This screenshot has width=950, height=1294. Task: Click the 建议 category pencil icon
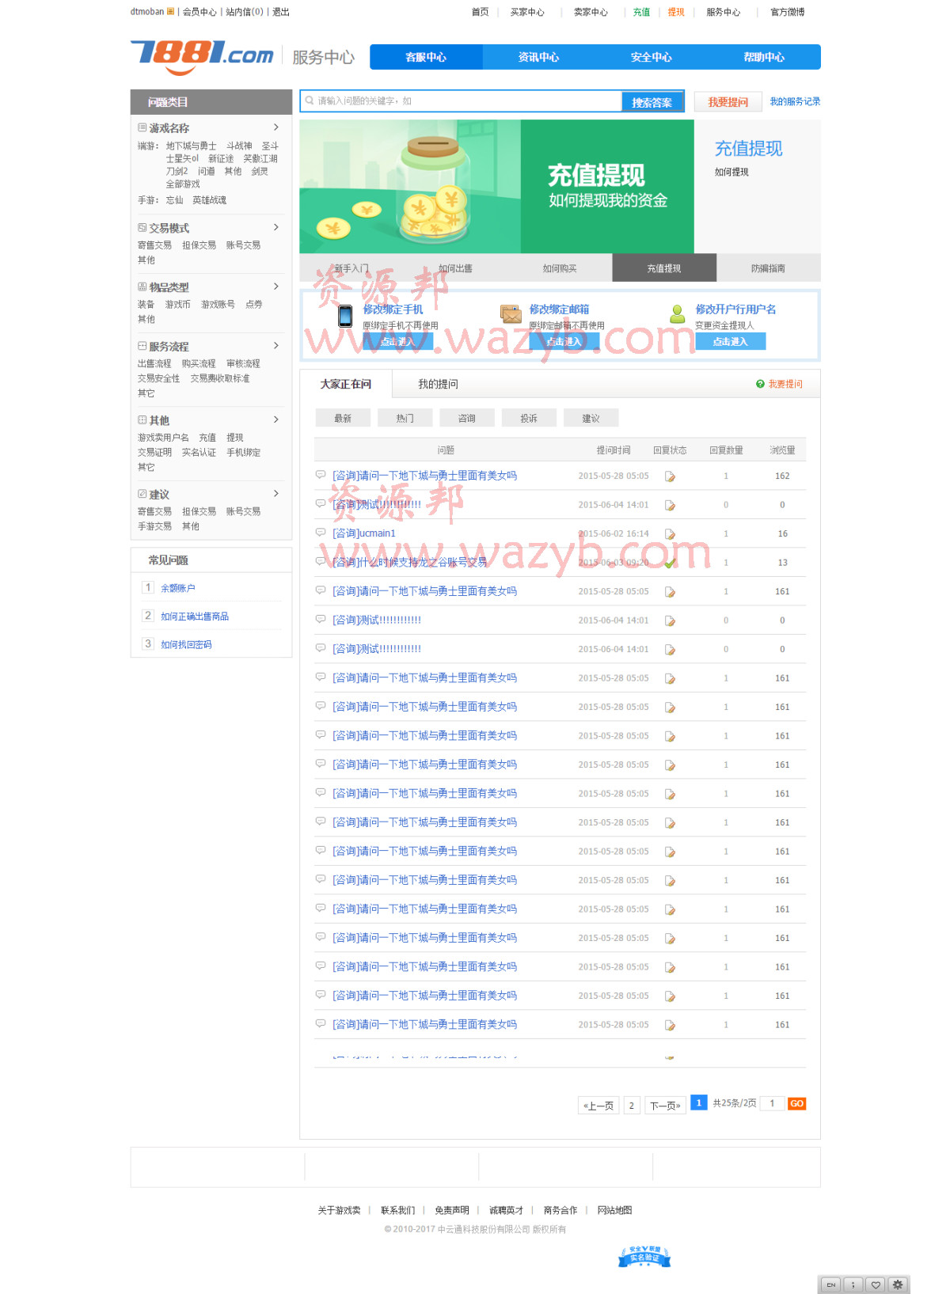(142, 493)
